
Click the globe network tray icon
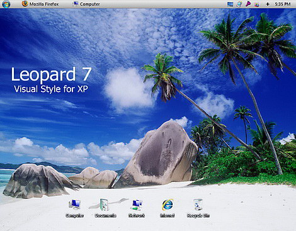tap(239, 4)
